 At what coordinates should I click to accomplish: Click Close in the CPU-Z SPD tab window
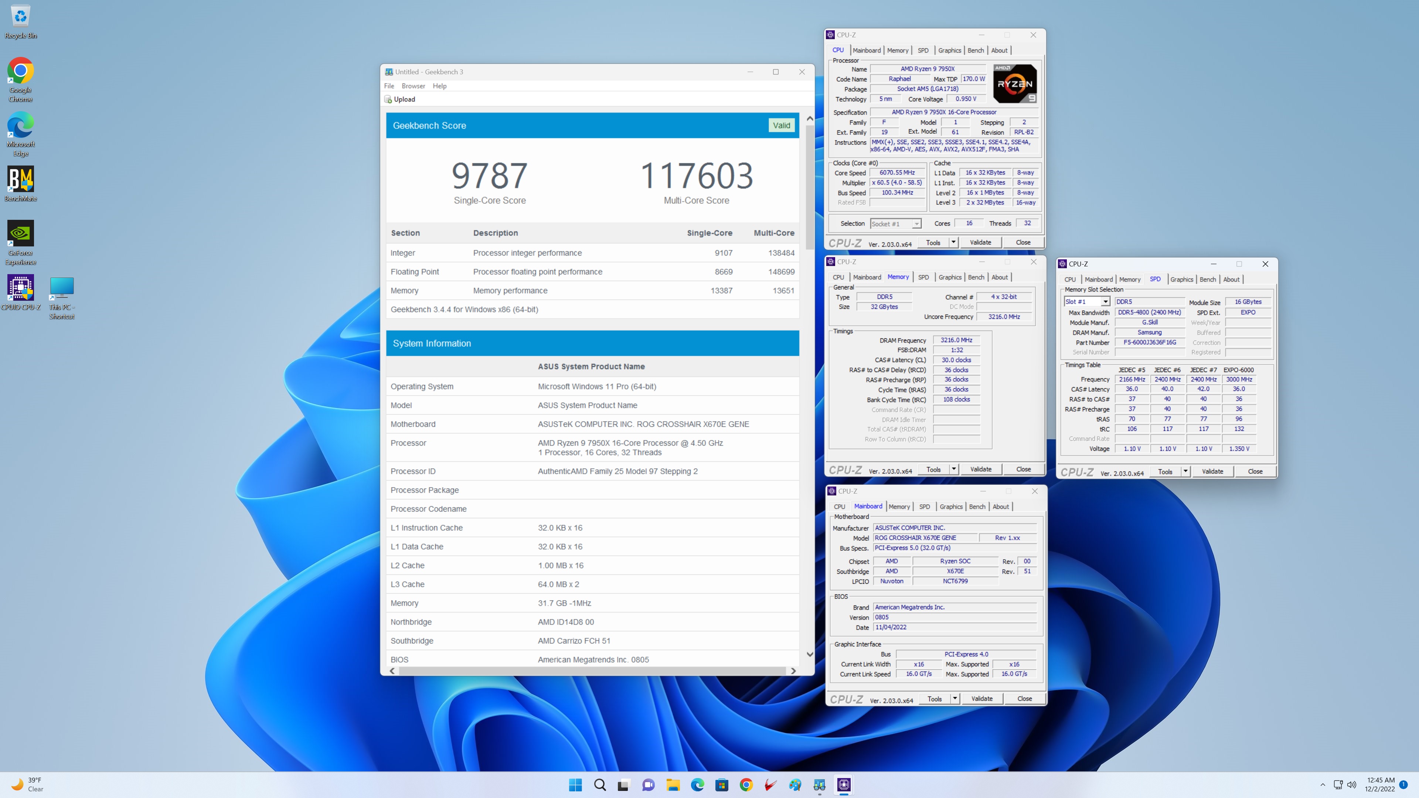click(1255, 471)
